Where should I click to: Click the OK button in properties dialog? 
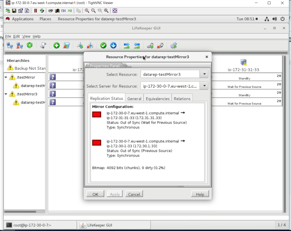point(95,194)
